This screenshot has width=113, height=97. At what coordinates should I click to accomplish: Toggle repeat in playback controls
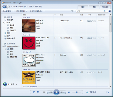(x=38, y=92)
